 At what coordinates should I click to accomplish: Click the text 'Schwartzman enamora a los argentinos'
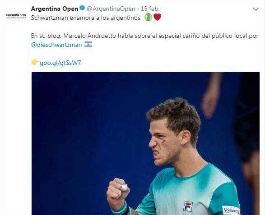(86, 18)
